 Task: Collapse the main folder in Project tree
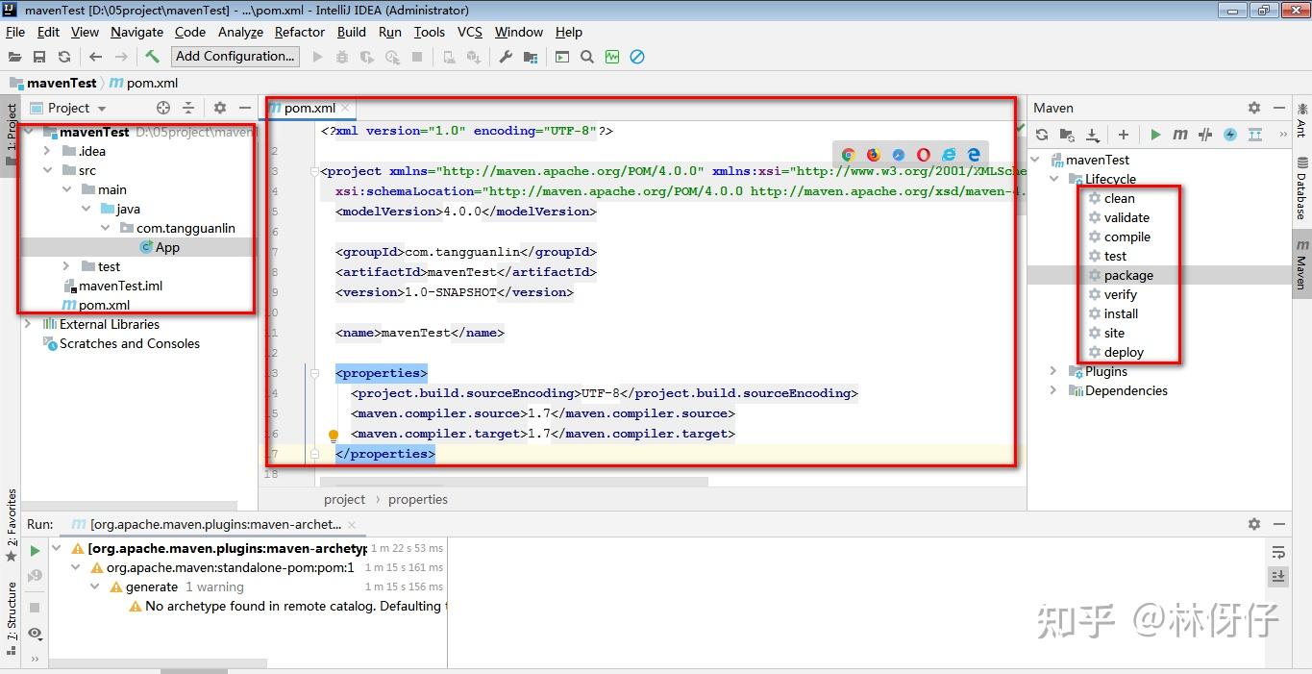[66, 189]
